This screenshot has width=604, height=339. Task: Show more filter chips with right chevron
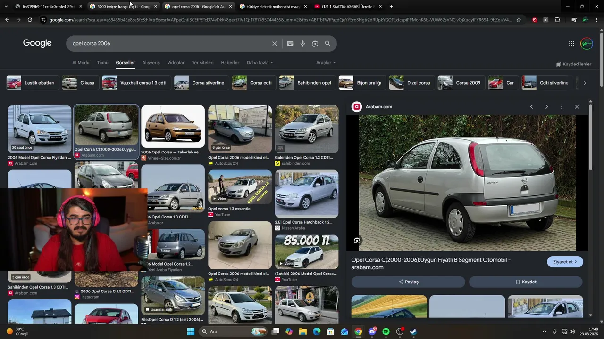[x=585, y=83]
